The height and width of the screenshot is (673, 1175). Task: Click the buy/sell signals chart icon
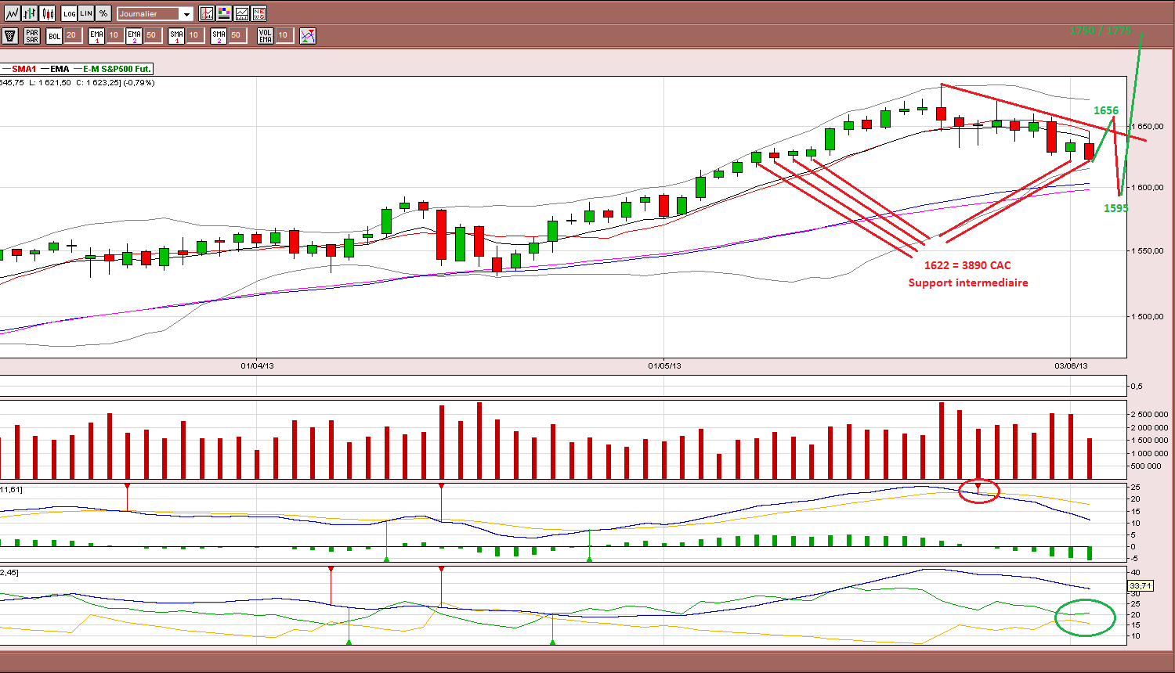(x=308, y=35)
